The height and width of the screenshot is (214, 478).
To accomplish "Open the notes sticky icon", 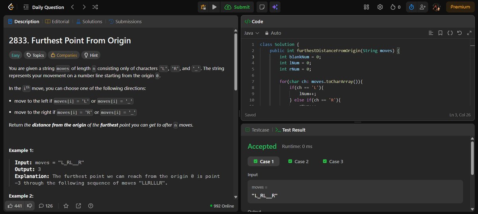I will [262, 7].
